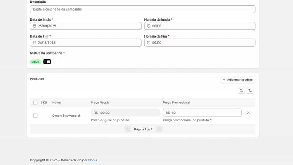Open the Data de Fim date picker
Screen dimensions: 293x165
click(86, 42)
